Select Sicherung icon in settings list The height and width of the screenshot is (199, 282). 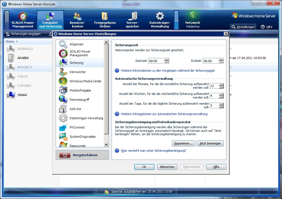click(x=63, y=63)
